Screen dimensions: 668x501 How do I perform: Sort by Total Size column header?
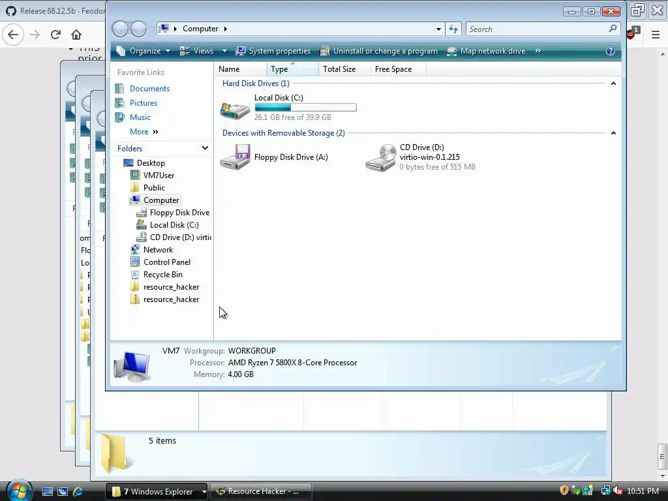pos(344,69)
